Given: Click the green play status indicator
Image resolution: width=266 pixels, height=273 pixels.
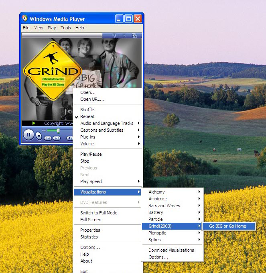Looking at the screenshot, I should coord(34,123).
